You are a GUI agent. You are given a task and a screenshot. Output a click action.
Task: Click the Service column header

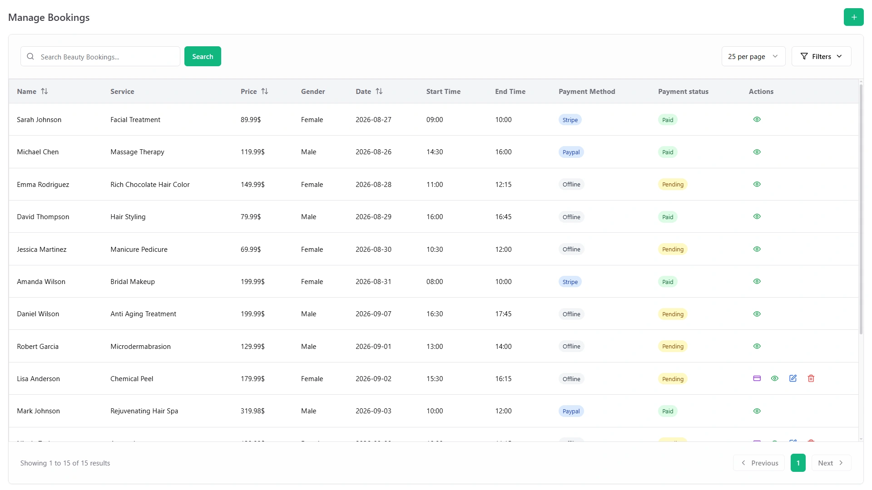tap(122, 91)
